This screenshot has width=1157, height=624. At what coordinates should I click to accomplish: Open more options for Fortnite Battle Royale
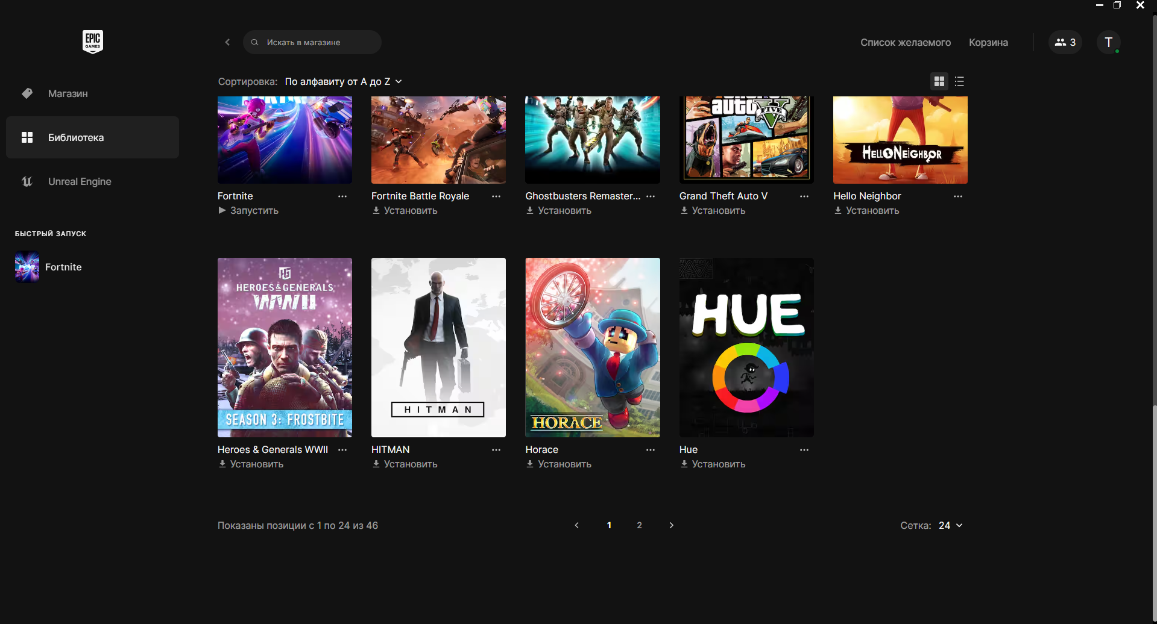pyautogui.click(x=496, y=196)
